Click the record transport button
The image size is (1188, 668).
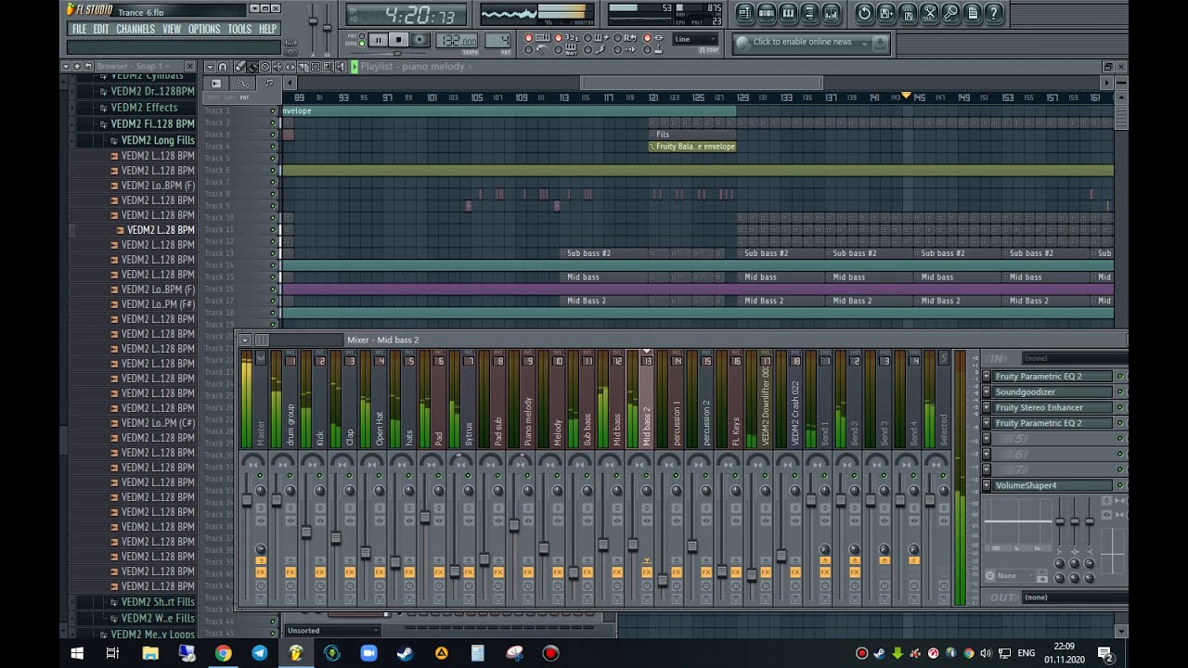420,40
